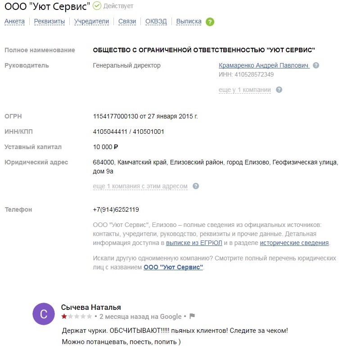Expand еще 1 компания с этим адресом
The width and height of the screenshot is (352, 354).
click(x=140, y=186)
